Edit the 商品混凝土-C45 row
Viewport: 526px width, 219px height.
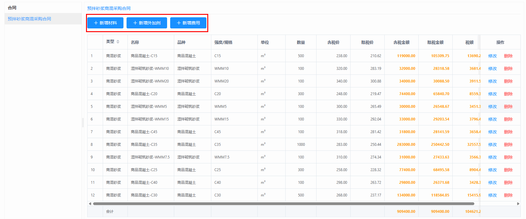point(492,132)
